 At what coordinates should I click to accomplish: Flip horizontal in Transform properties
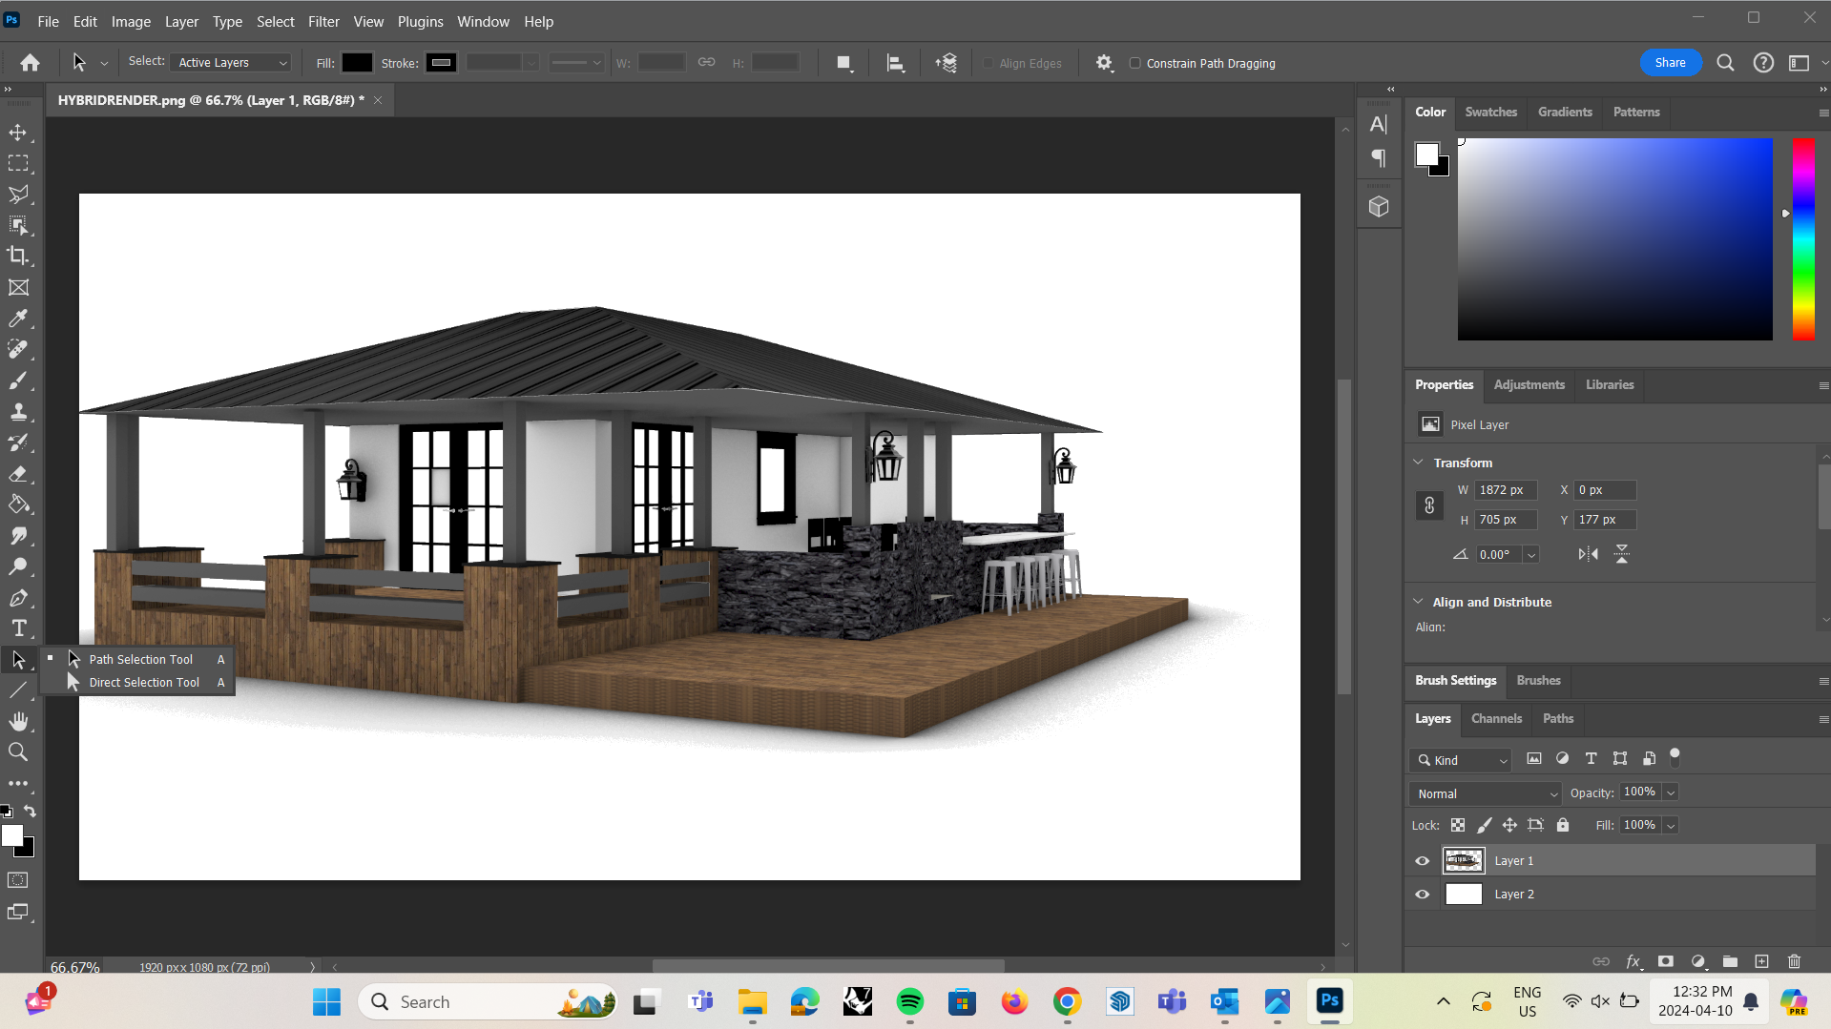coord(1588,554)
